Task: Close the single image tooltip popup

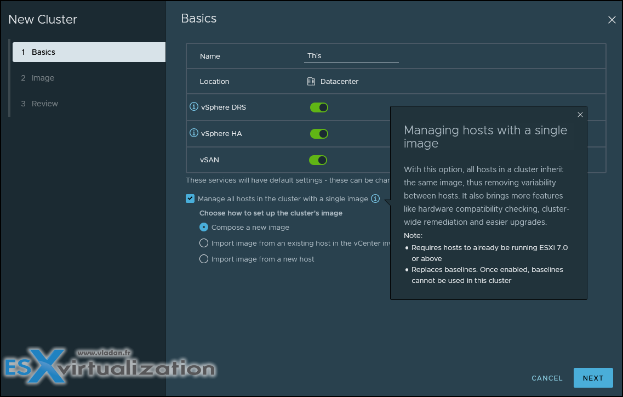Action: pyautogui.click(x=580, y=115)
